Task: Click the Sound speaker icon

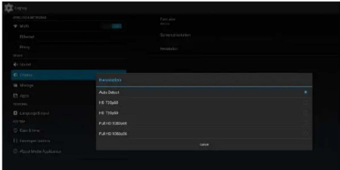Action: click(15, 64)
